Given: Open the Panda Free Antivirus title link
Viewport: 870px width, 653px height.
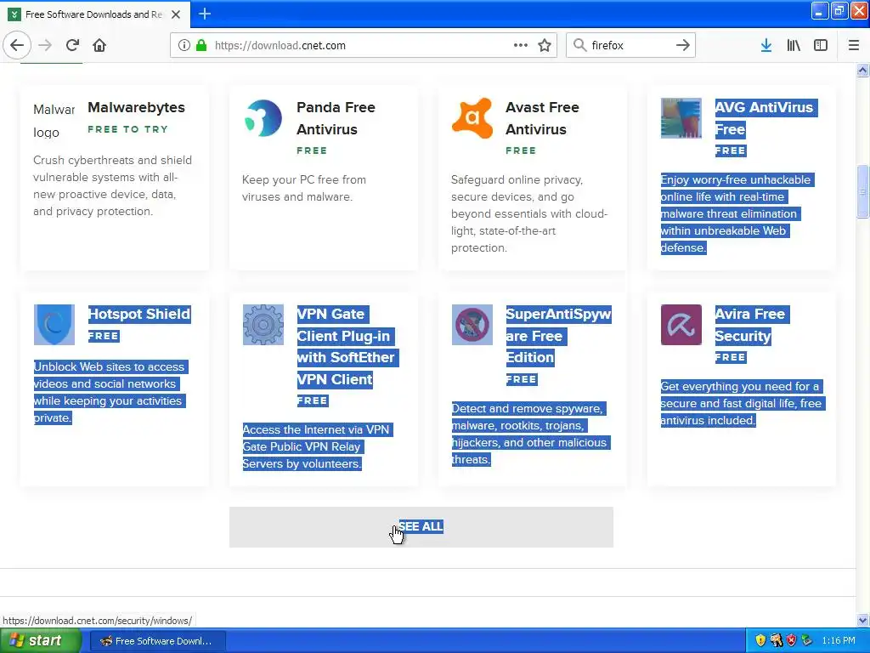Looking at the screenshot, I should [x=336, y=118].
